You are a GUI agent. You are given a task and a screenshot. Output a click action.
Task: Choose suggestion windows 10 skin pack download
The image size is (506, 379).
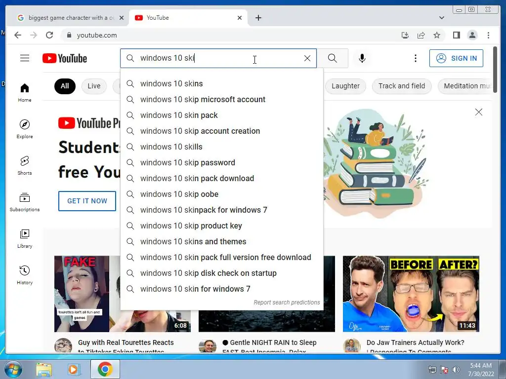[222, 179]
